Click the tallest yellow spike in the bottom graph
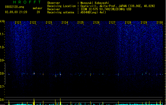The width and height of the screenshot is (166, 105). click(60, 102)
